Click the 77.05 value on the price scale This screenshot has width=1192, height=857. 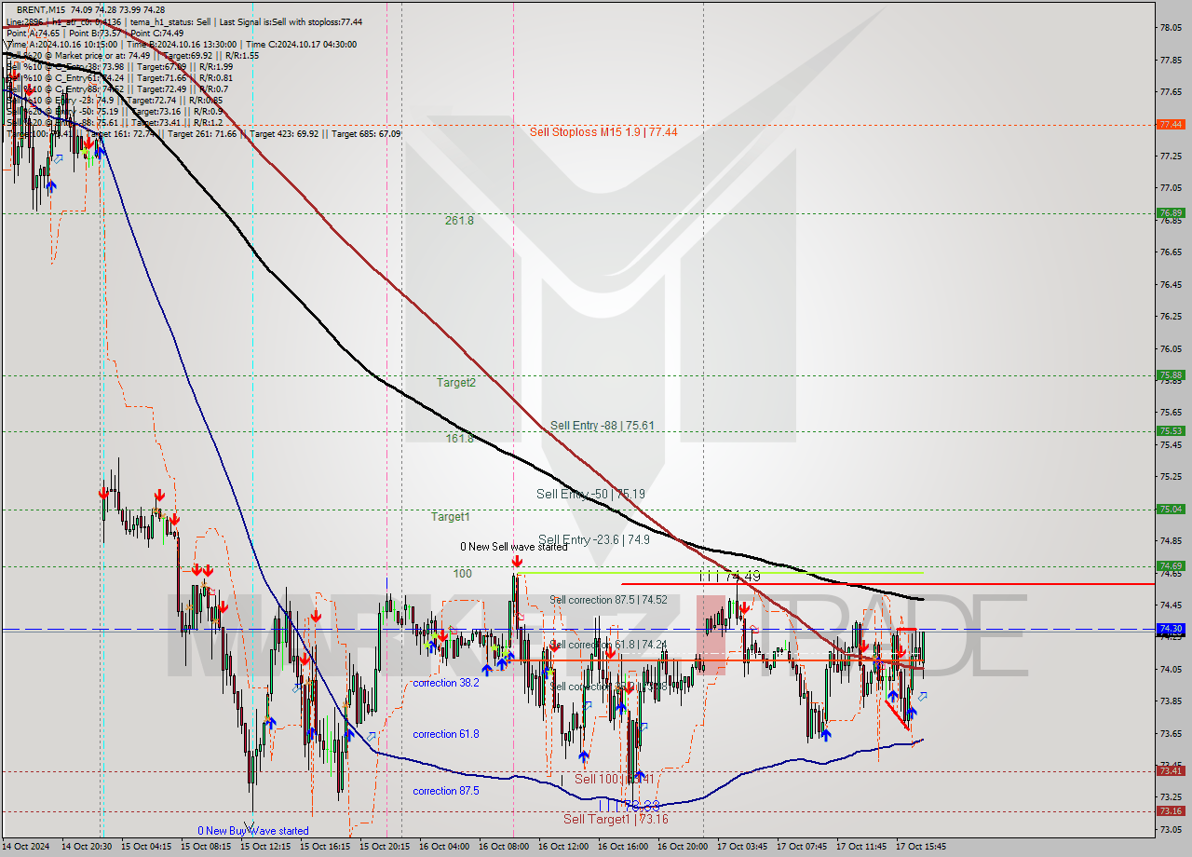click(x=1171, y=187)
